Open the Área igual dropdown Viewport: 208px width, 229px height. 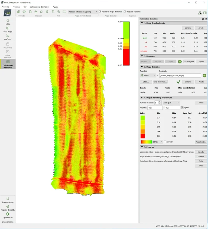point(171,103)
